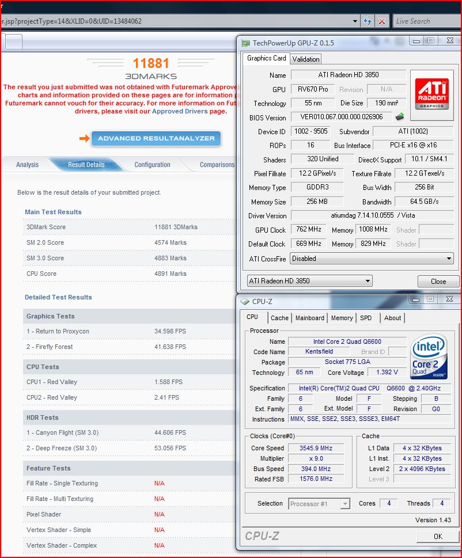Click the Intel Core 2 Quad logo
This screenshot has width=462, height=558.
point(429,356)
